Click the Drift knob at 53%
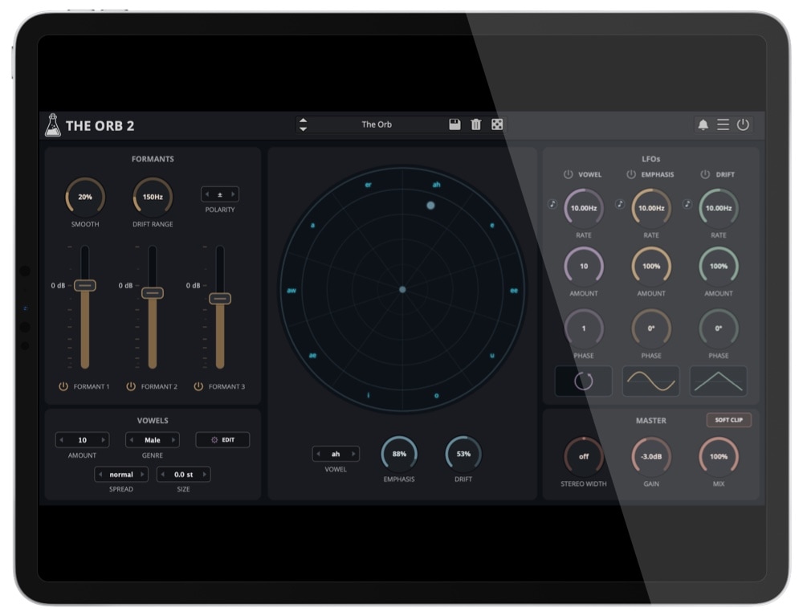 tap(463, 455)
